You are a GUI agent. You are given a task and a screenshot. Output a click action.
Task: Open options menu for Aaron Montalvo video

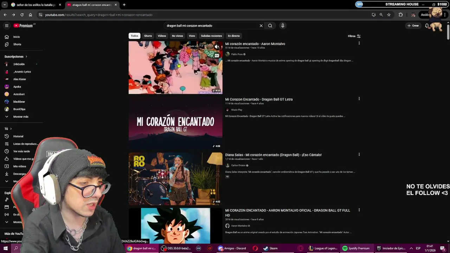coord(359,43)
